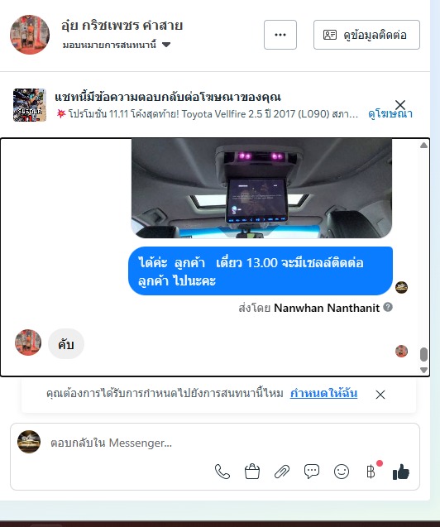Click the ad thumbnail in the banner

(x=30, y=105)
